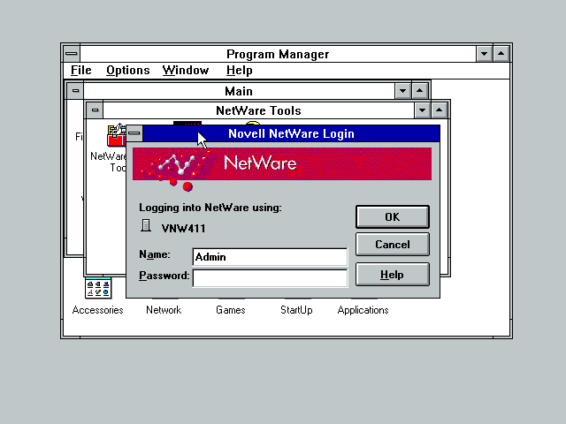The height and width of the screenshot is (424, 566).
Task: Click the Help button in login dialog
Action: pyautogui.click(x=393, y=275)
